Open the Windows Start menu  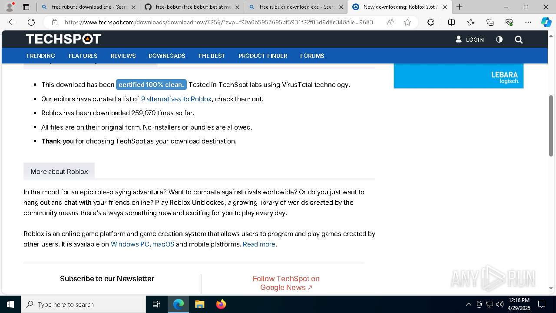10,304
